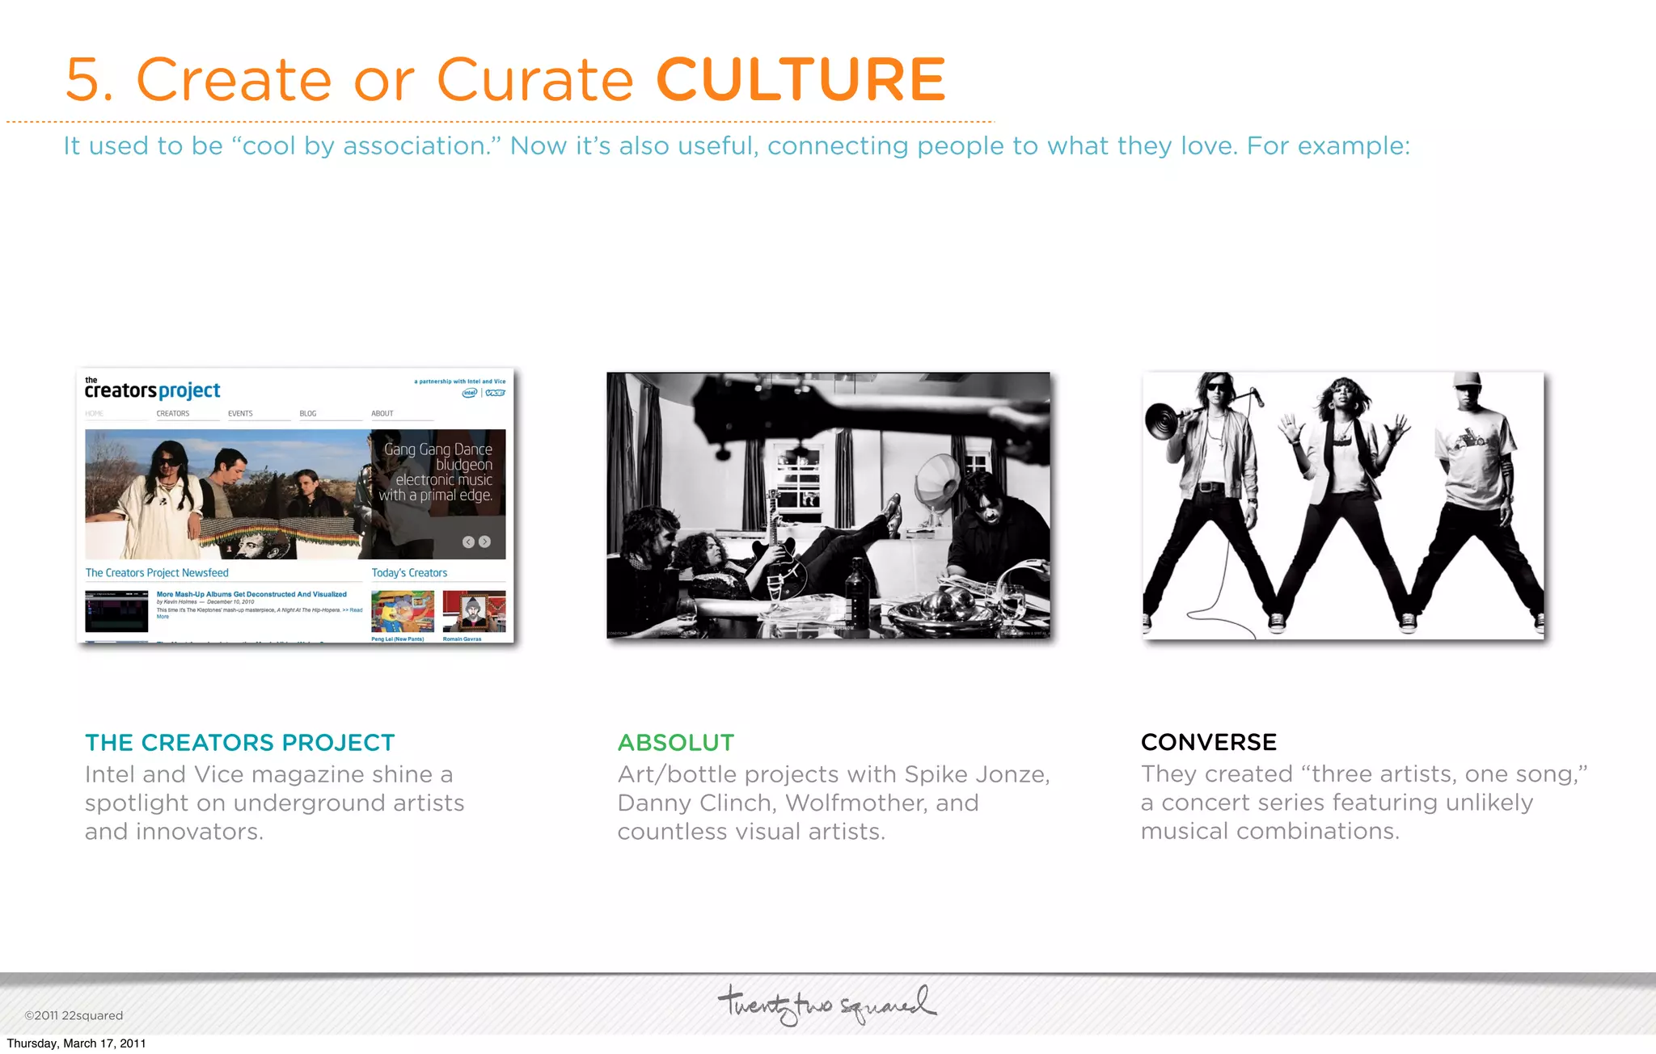
Task: Click the Peng Lei creator thumbnail
Action: [403, 611]
